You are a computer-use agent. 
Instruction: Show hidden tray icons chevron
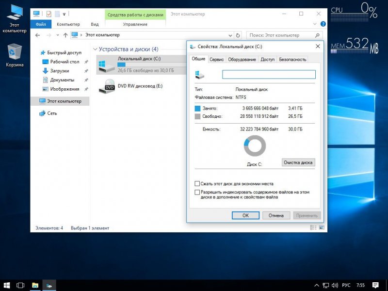[317, 285]
